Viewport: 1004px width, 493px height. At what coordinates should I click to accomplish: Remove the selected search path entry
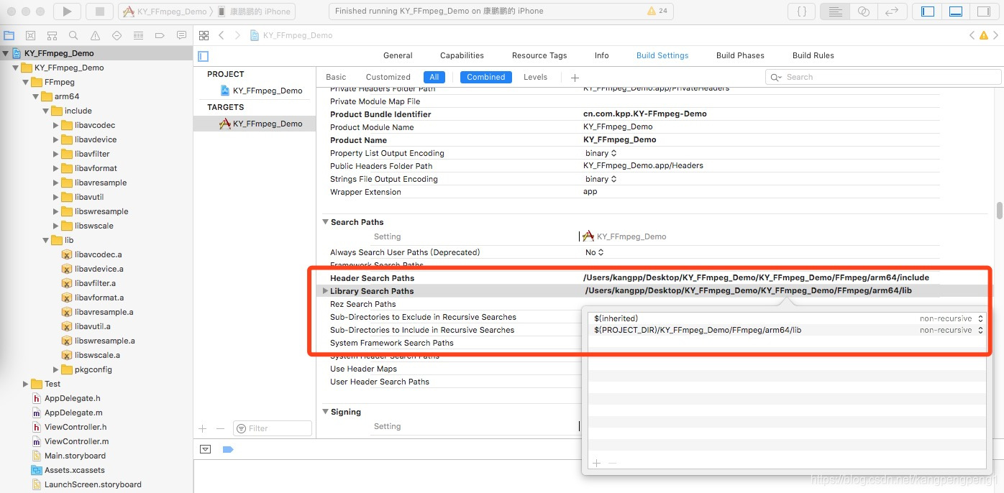point(612,464)
